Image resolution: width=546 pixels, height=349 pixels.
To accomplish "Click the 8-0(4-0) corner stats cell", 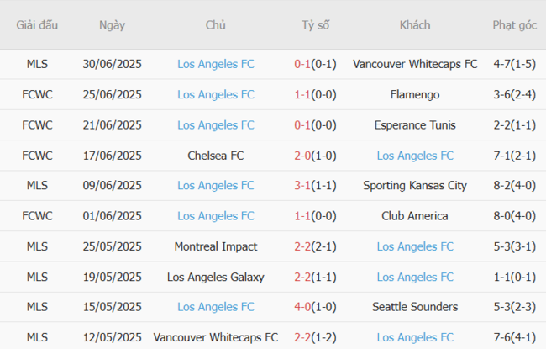I will click(514, 216).
